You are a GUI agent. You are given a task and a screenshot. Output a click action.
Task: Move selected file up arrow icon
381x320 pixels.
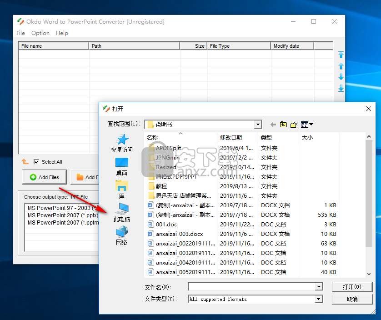click(x=341, y=66)
